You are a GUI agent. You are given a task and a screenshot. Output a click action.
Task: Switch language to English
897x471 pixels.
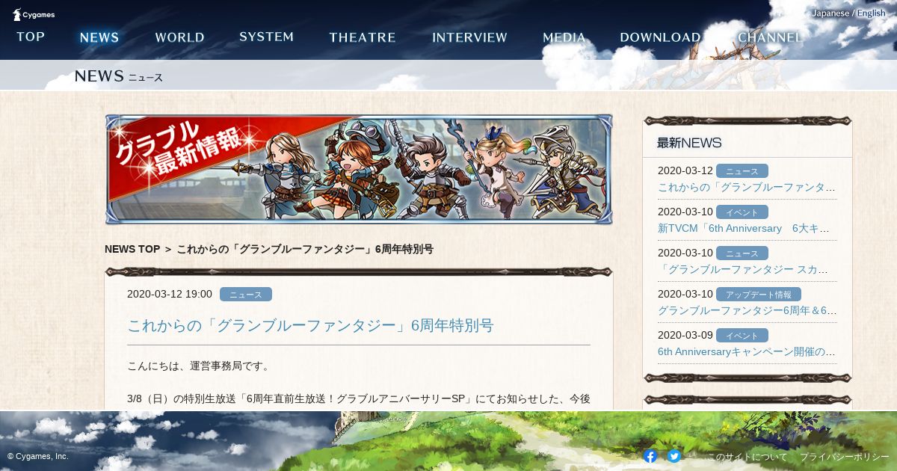point(871,13)
